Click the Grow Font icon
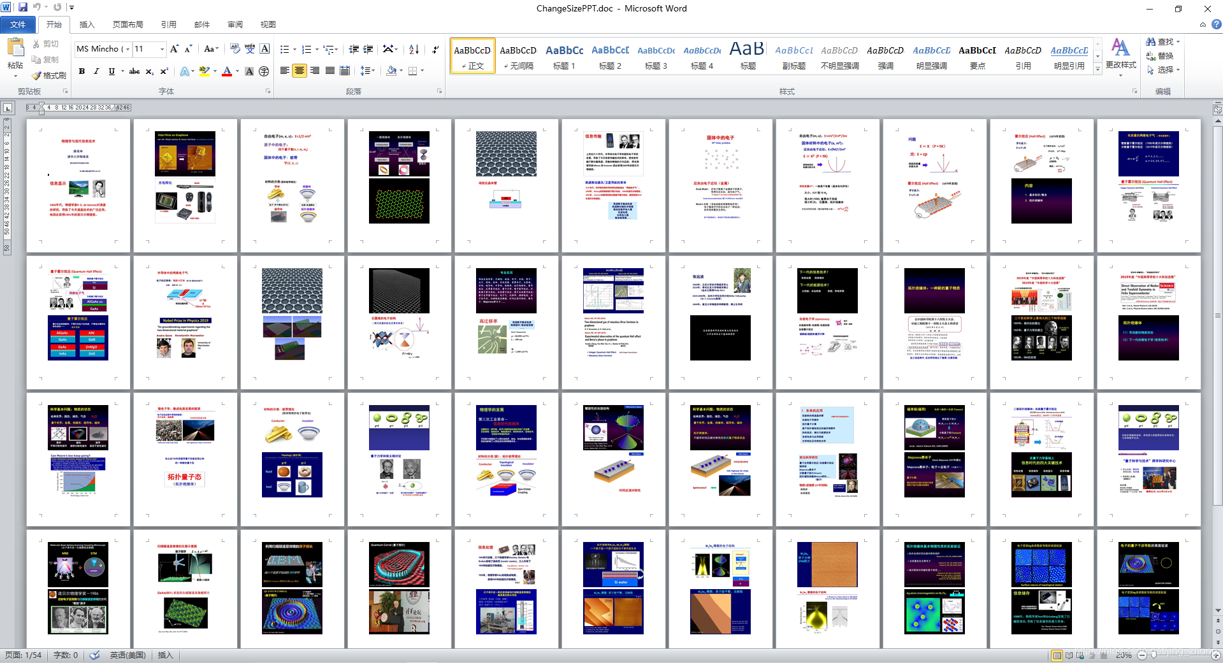Image resolution: width=1223 pixels, height=663 pixels. 174,49
